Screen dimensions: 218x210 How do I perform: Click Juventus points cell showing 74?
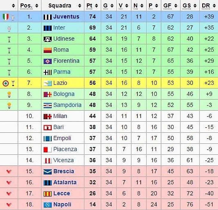click(x=92, y=17)
